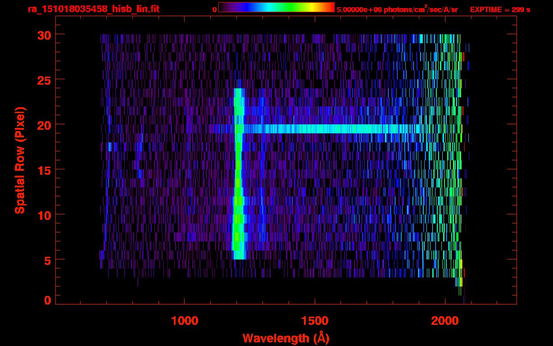Click the Spatial Row (Pixel) axis title
Screen dimensions: 553x346
[x=20, y=160]
